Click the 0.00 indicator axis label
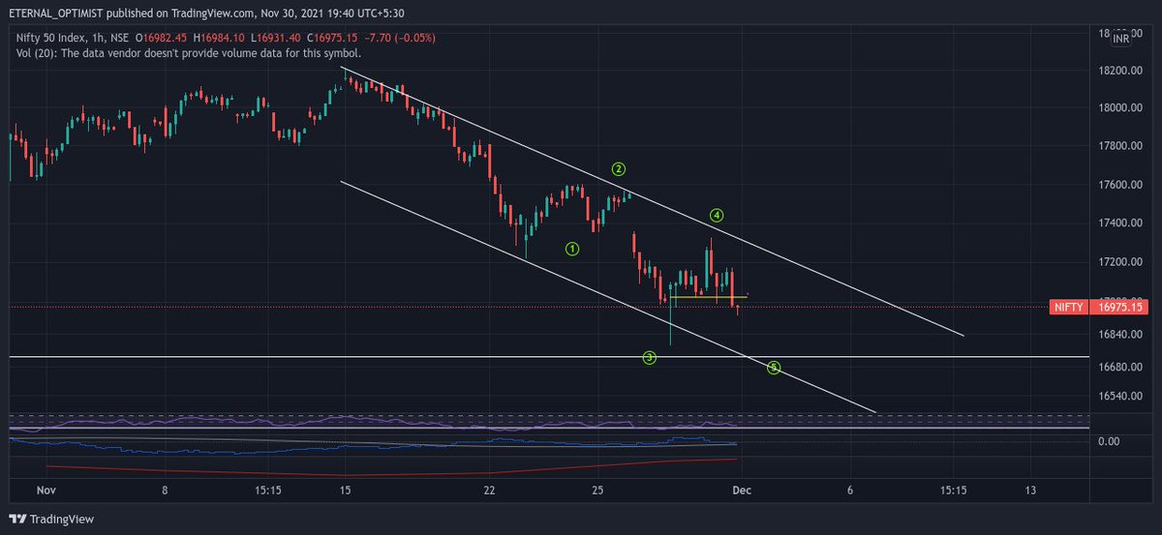 pos(1108,441)
